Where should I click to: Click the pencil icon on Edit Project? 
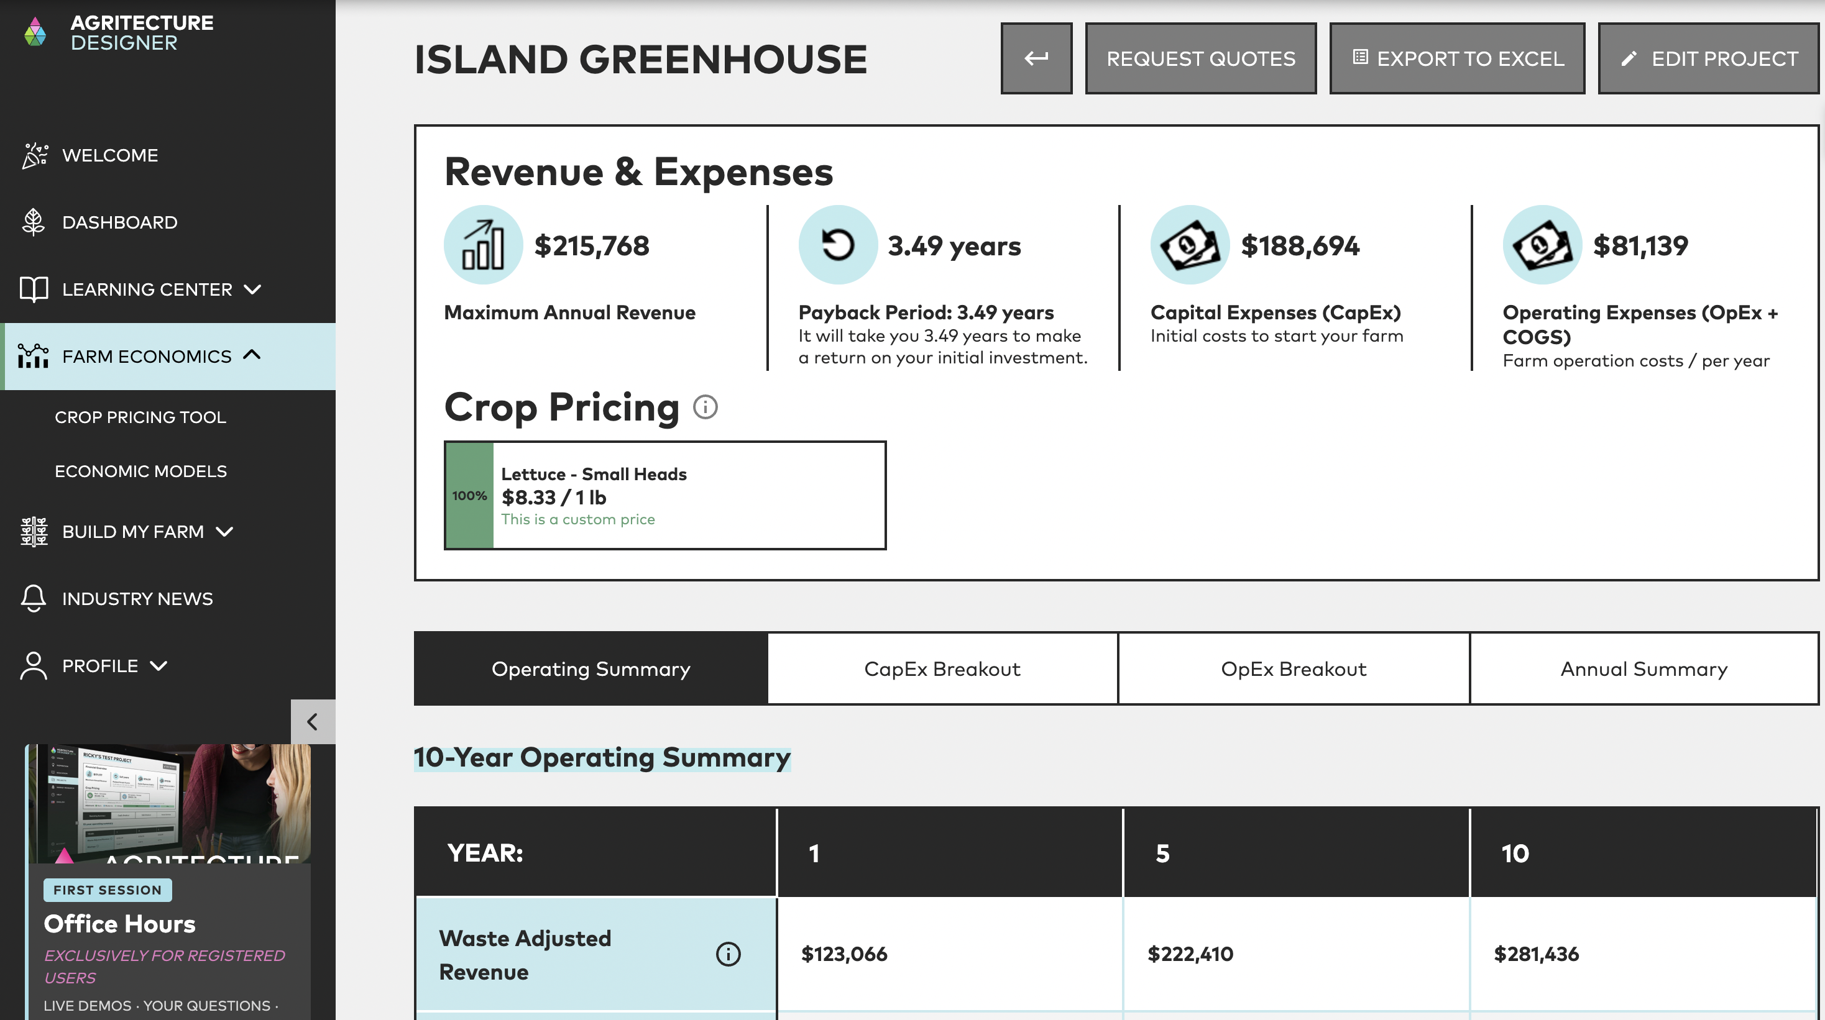tap(1629, 59)
